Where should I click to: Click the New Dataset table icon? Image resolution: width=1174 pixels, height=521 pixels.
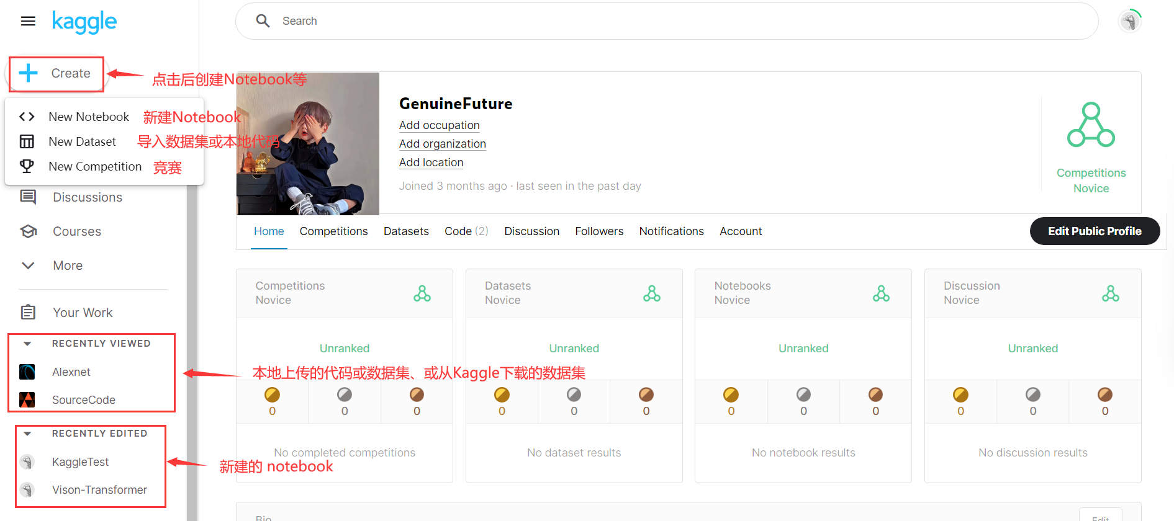point(27,141)
